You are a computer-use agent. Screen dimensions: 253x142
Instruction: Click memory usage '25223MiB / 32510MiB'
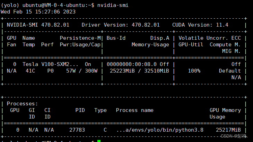coord(139,71)
